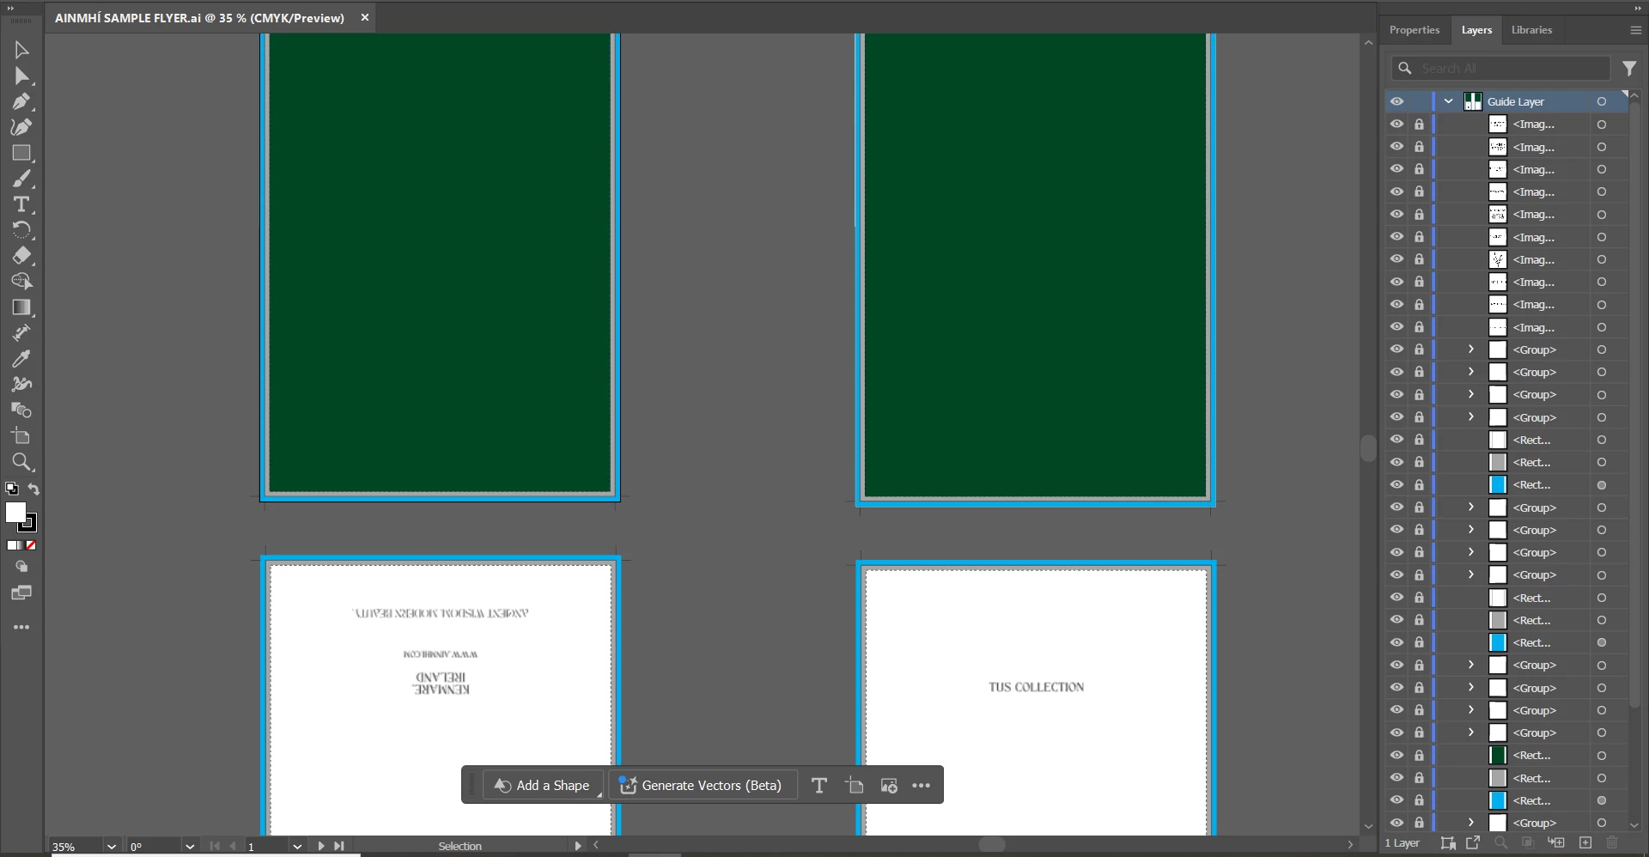The height and width of the screenshot is (857, 1649).
Task: Open Add a Shape dropdown arrow
Action: coord(599,794)
